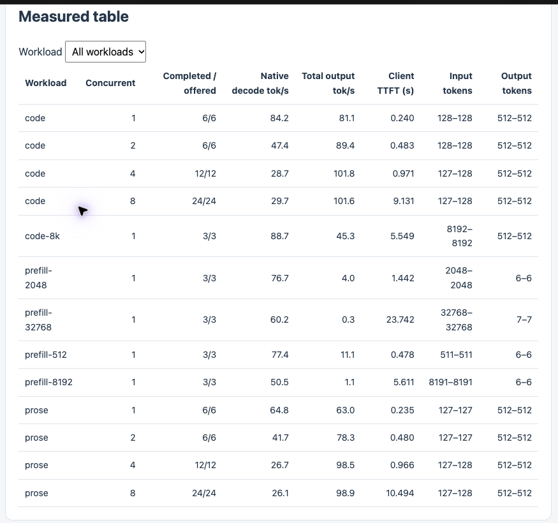Select total output value 81.1
This screenshot has height=523, width=558.
(x=347, y=118)
